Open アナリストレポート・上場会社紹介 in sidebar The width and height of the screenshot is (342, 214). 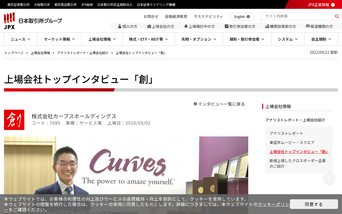pyautogui.click(x=295, y=120)
